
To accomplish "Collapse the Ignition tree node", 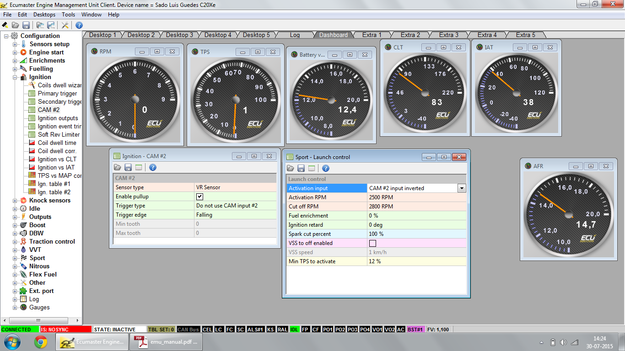I will pos(15,77).
